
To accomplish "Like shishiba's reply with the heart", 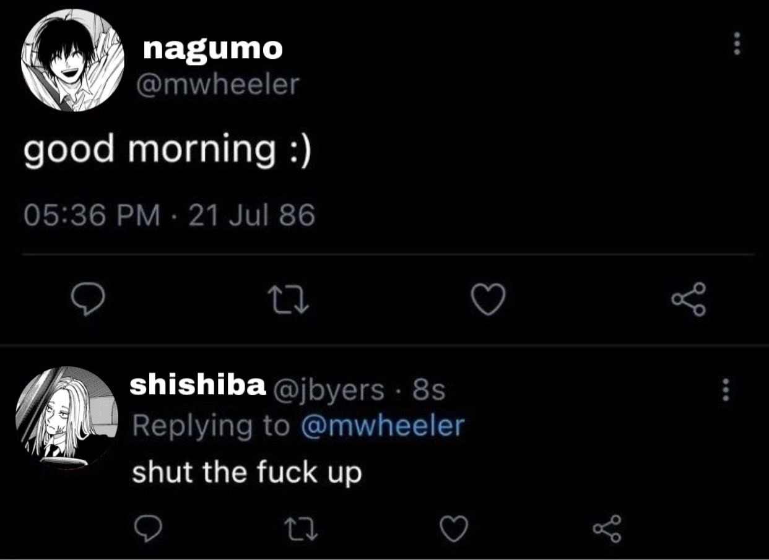I will point(454,528).
